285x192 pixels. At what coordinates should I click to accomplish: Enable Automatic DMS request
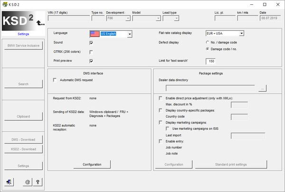[x=56, y=80]
